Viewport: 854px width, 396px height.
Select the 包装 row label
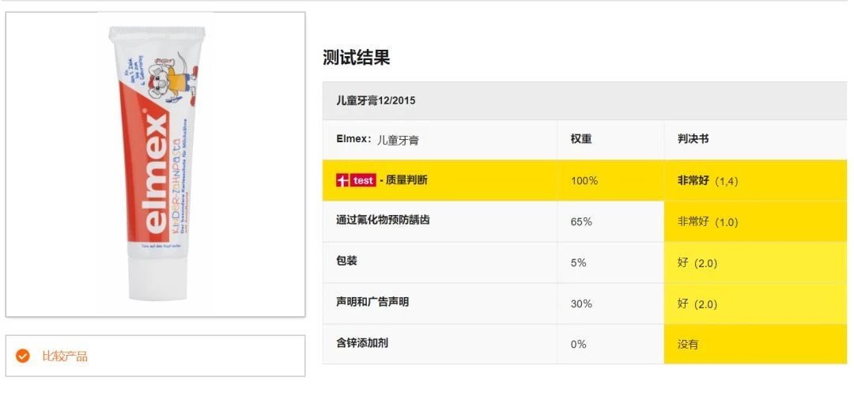tap(346, 262)
